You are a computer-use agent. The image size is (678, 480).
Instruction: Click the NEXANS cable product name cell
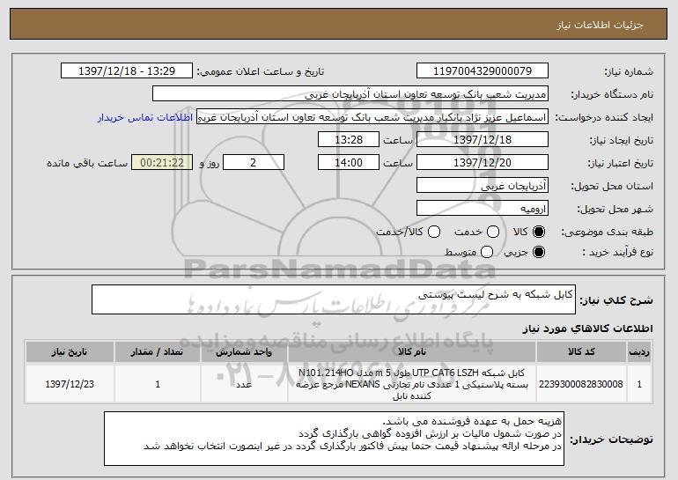[412, 384]
